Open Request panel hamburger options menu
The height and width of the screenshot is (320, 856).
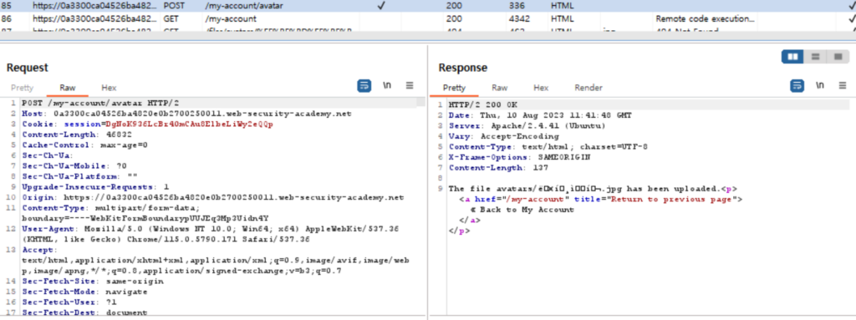[410, 86]
